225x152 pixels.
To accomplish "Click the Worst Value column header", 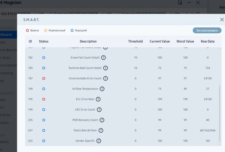I will [185, 41].
